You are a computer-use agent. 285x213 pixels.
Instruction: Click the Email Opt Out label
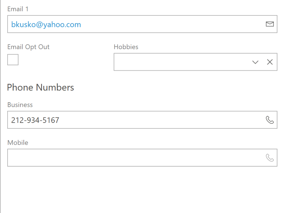tap(28, 47)
